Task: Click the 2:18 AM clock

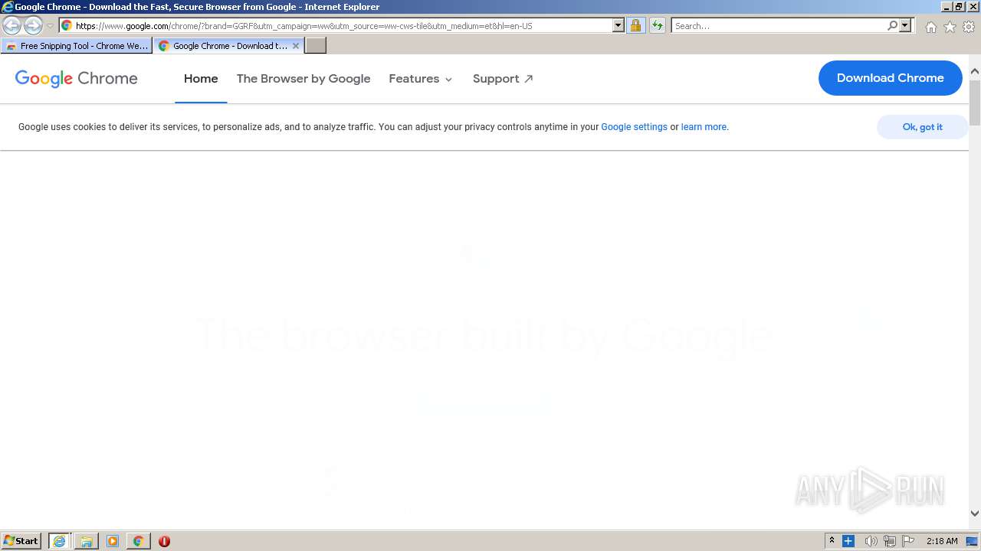Action: click(942, 541)
